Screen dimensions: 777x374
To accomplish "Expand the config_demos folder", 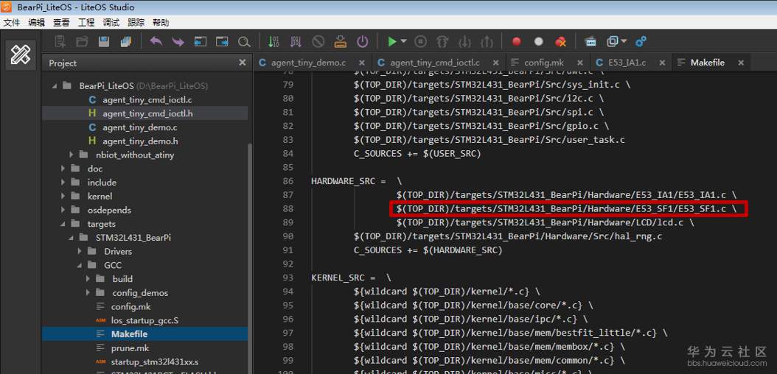I will pos(88,293).
